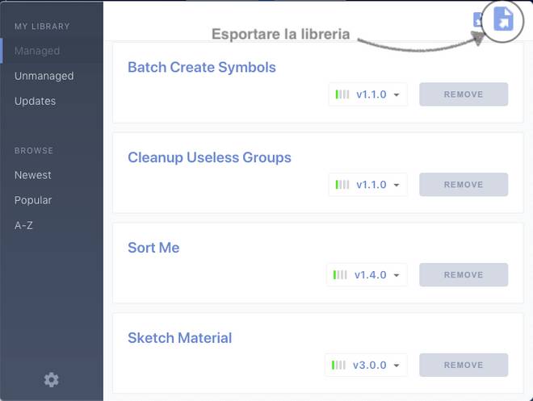Open the Cleanup Useless Groups title link
The width and height of the screenshot is (533, 401).
(x=209, y=157)
